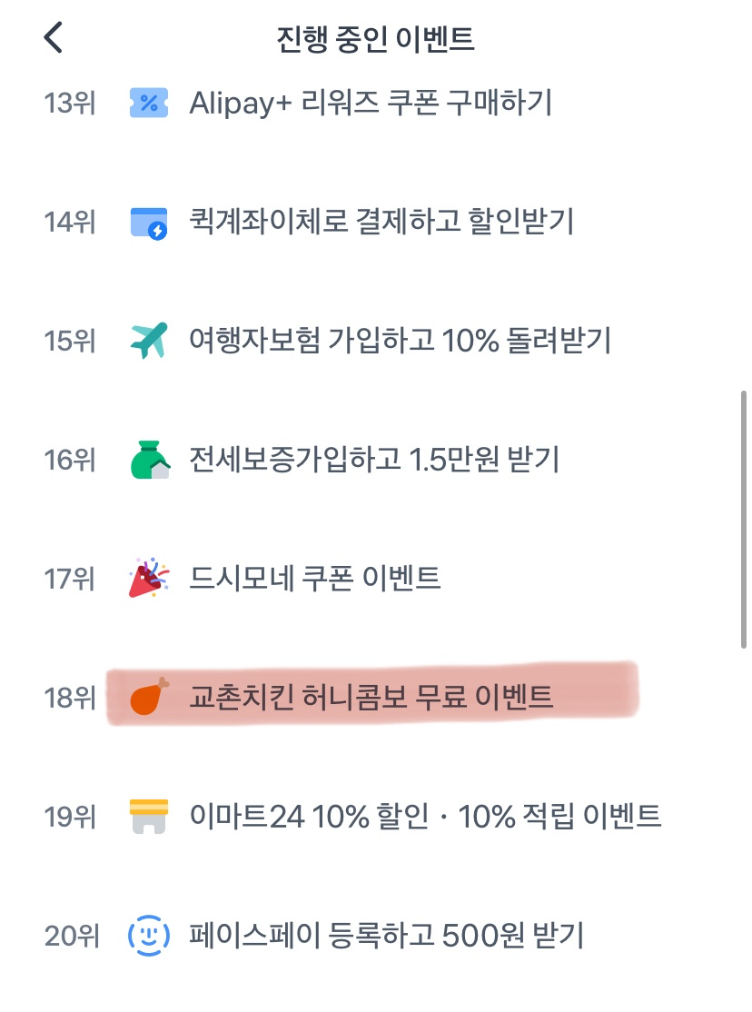
Task: Select '페이스페이 등록하고 500원 받기' item
Action: tap(386, 936)
